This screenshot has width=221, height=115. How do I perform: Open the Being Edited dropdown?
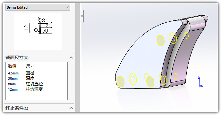tap(38, 7)
